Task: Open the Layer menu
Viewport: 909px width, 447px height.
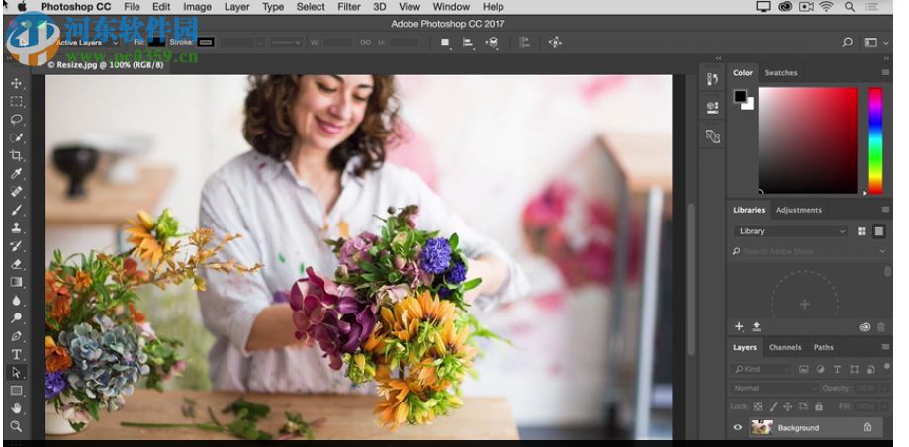Action: 236,7
